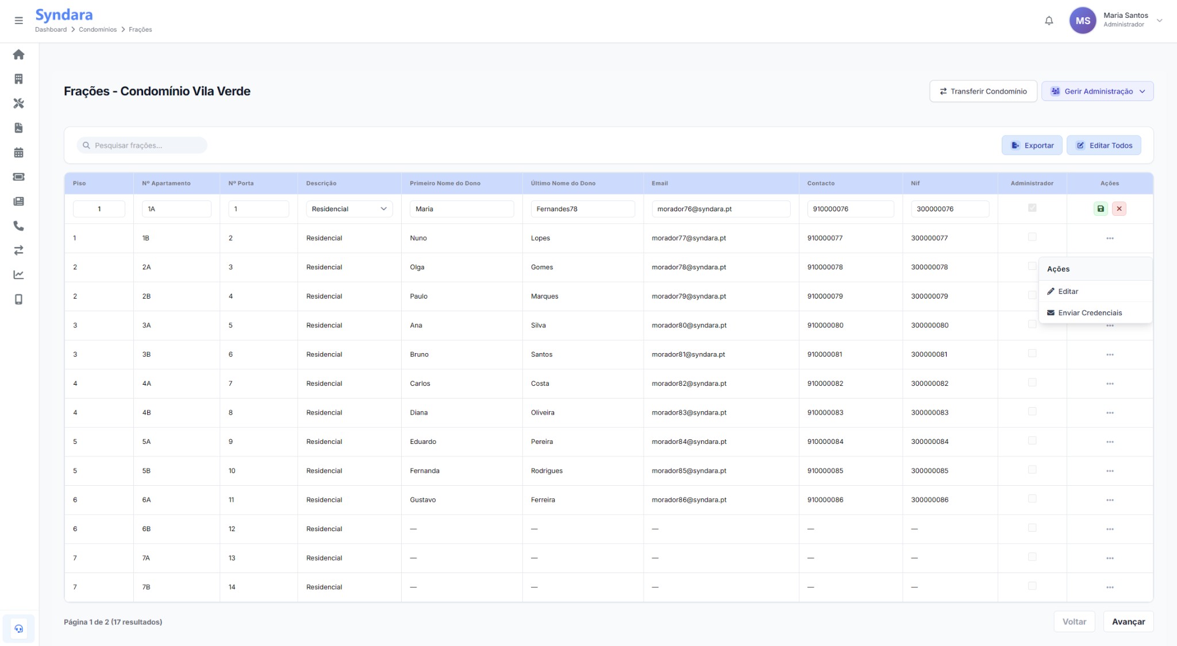Toggle Administrator checkbox for Nuno Lopes
Image resolution: width=1177 pixels, height=646 pixels.
point(1032,237)
